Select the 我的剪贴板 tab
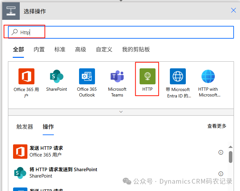This screenshot has height=191, width=240. click(x=136, y=50)
